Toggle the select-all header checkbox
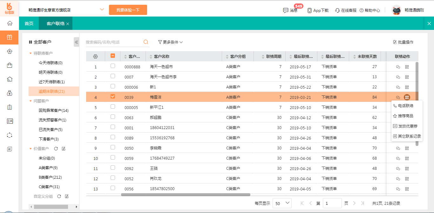This screenshot has width=434, height=213. pos(113,56)
